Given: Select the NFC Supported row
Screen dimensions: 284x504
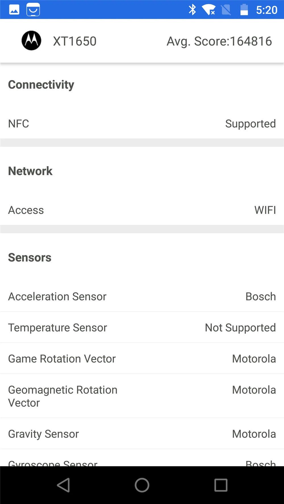Looking at the screenshot, I should (142, 124).
